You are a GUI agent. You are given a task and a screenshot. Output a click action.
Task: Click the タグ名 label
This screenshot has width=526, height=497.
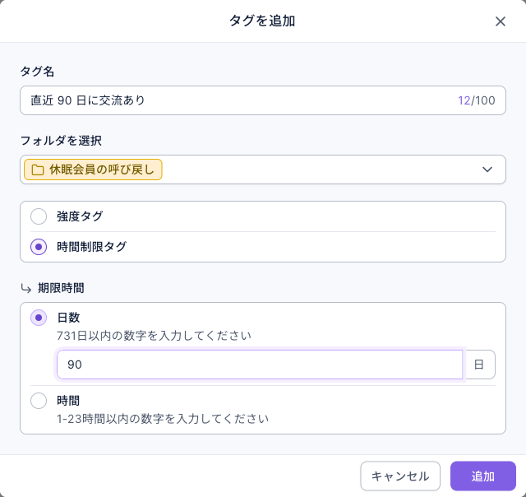click(37, 72)
